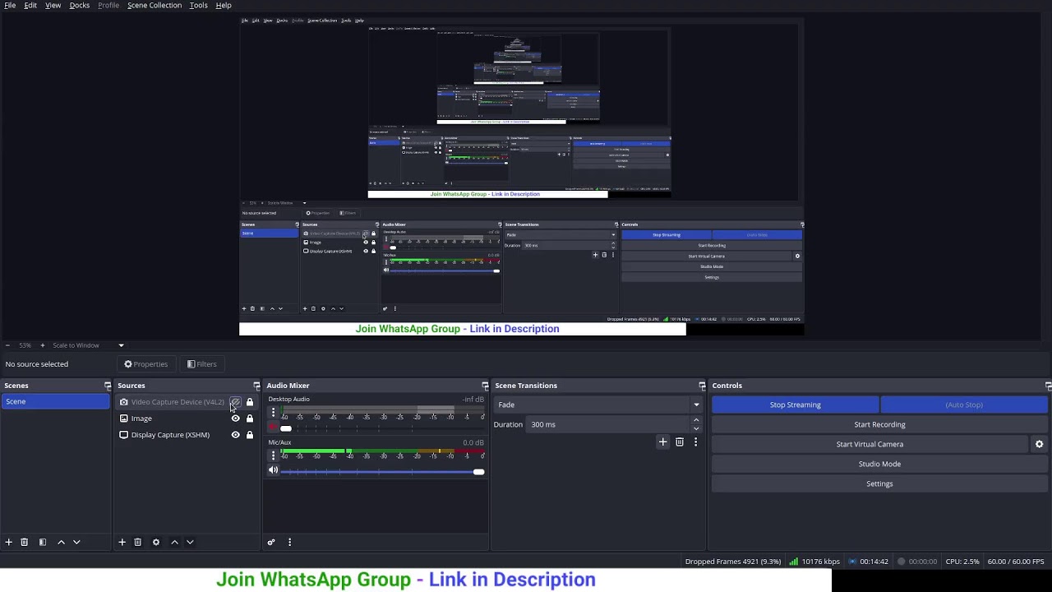Click the Start Virtual Camera button
This screenshot has height=592, width=1052.
coord(870,444)
